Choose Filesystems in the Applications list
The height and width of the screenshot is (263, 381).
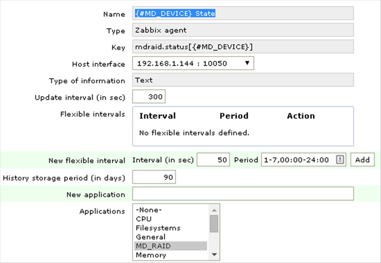click(x=171, y=228)
